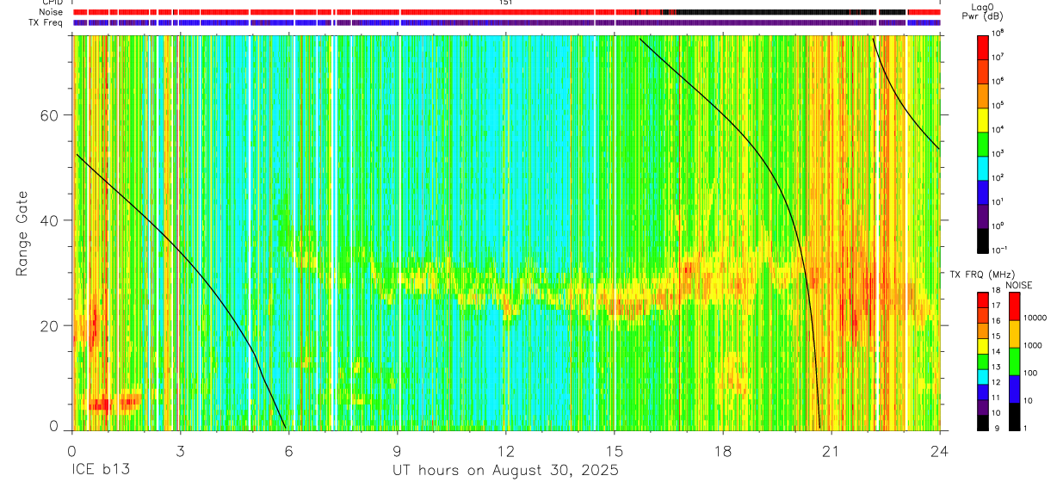Click the '24' tick label on the time axis
The image size is (1057, 488).
940,450
